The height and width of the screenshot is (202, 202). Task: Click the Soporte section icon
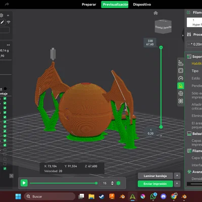coord(189,57)
